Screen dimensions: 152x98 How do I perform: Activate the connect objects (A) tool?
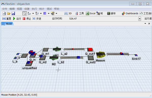click(x=29, y=13)
